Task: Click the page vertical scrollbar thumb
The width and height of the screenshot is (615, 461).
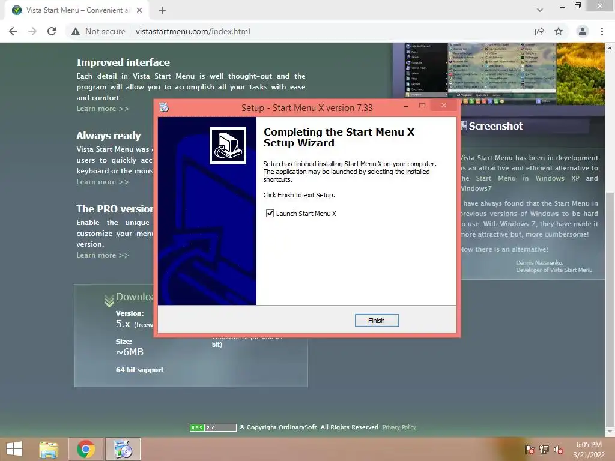Action: pos(610,309)
